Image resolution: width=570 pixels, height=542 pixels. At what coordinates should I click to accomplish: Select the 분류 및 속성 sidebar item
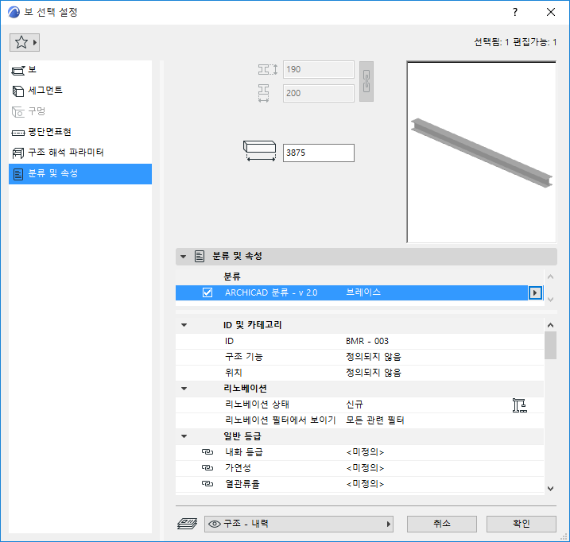coord(80,174)
